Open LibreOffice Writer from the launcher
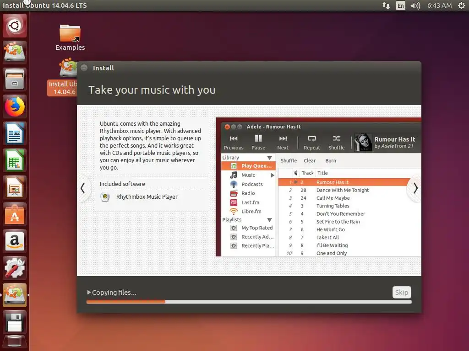The height and width of the screenshot is (351, 469). pyautogui.click(x=14, y=133)
